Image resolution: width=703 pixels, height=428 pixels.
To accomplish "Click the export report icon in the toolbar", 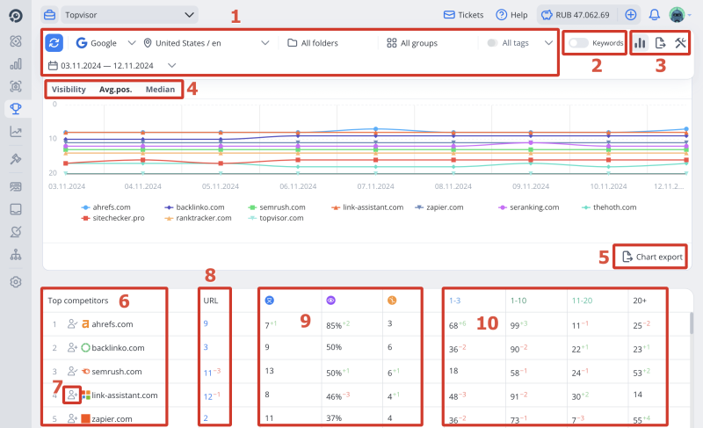I will [660, 42].
